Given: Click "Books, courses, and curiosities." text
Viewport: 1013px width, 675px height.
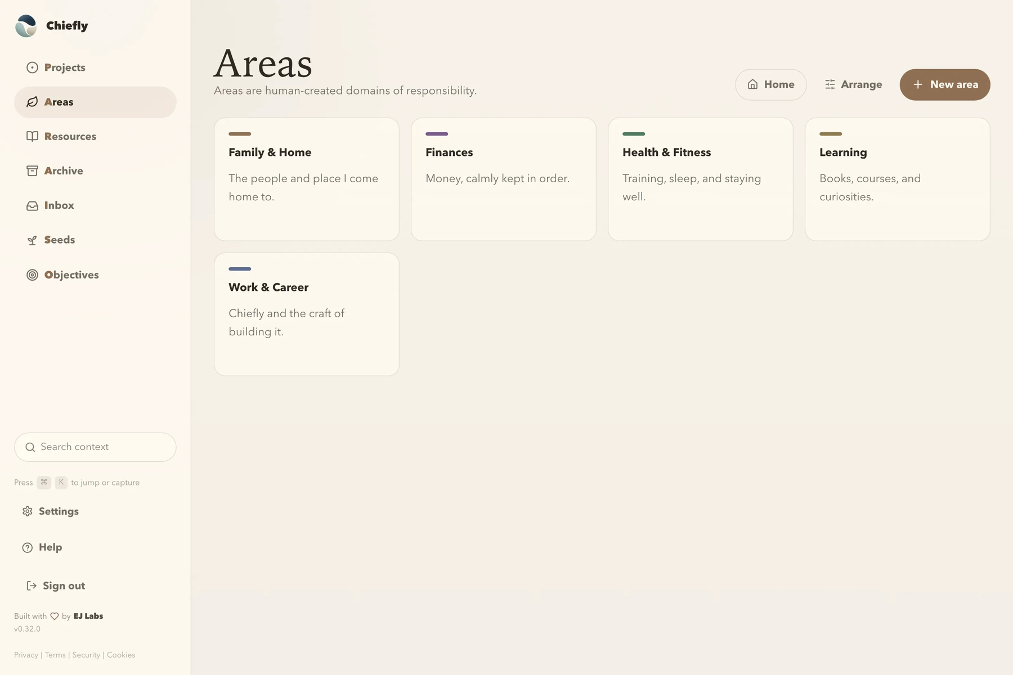Looking at the screenshot, I should tap(870, 187).
